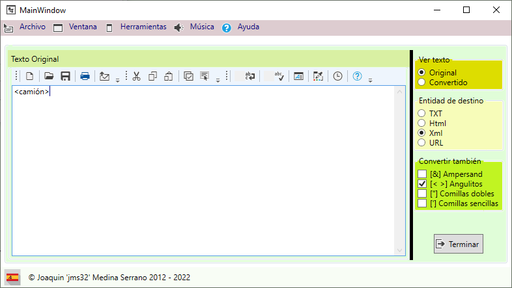Uncheck the [< >] Angulitos checkbox
512x288 pixels.
coord(422,184)
